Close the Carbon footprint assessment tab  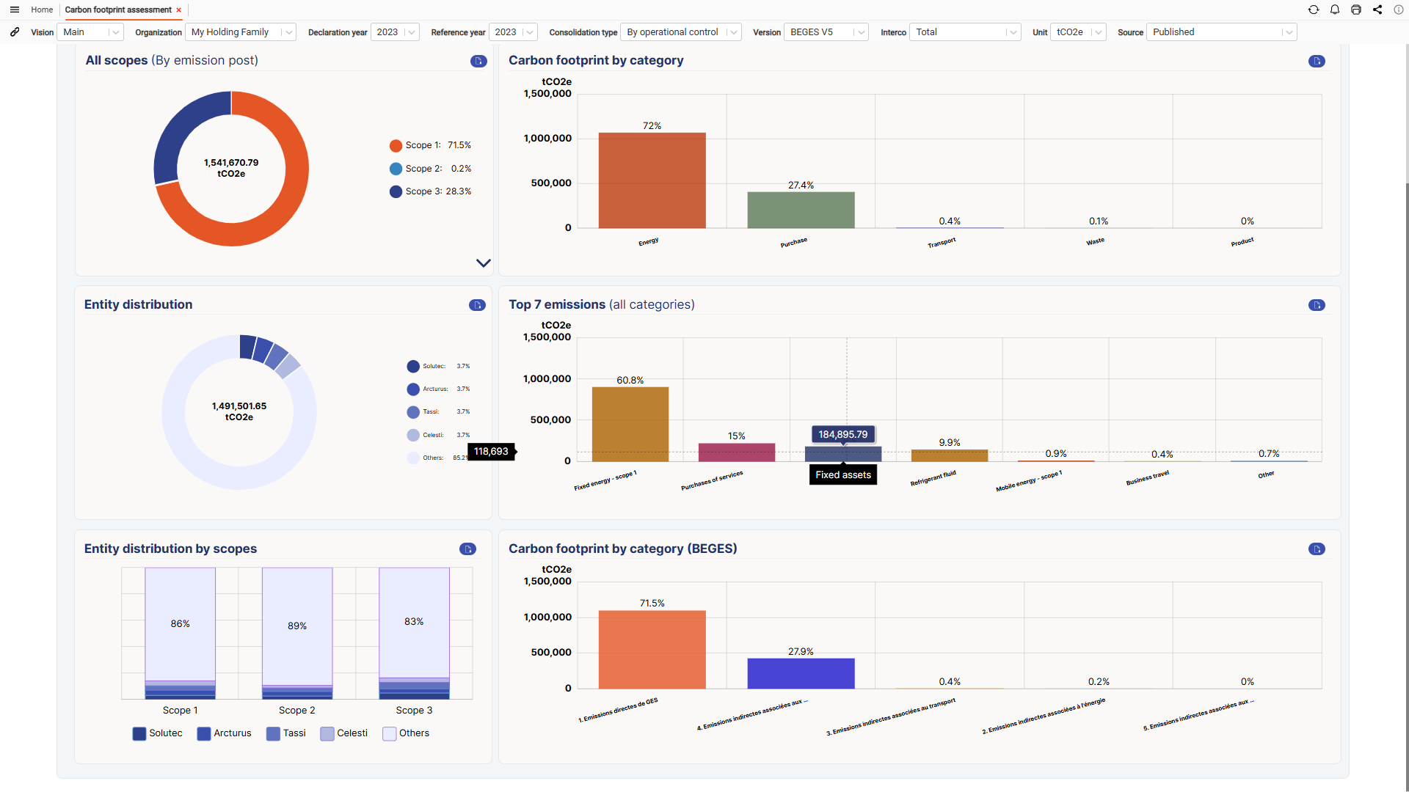(x=178, y=10)
